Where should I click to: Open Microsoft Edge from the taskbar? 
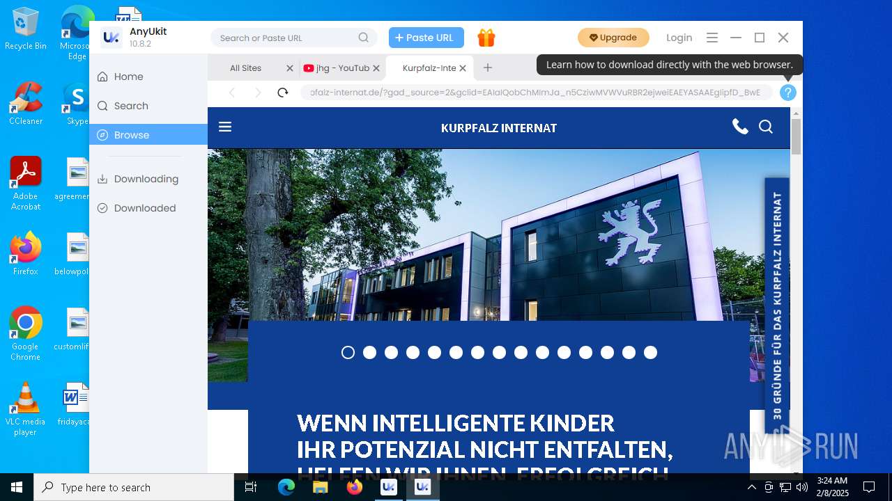[x=286, y=487]
